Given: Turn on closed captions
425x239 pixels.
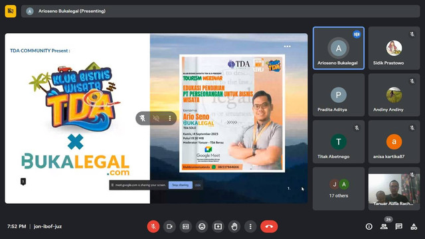Looking at the screenshot, I should point(186,226).
